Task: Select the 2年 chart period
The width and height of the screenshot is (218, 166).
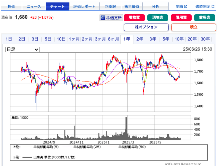Action: [140, 39]
